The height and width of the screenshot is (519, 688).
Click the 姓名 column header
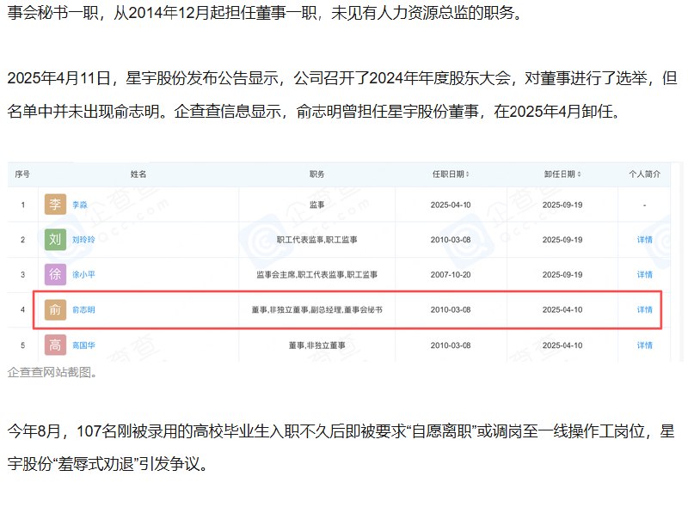[x=138, y=174]
